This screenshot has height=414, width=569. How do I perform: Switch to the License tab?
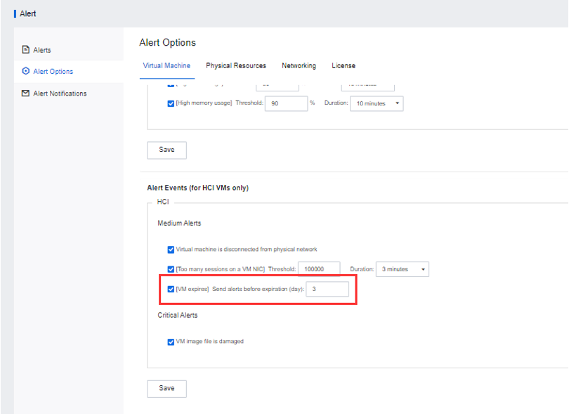point(344,66)
